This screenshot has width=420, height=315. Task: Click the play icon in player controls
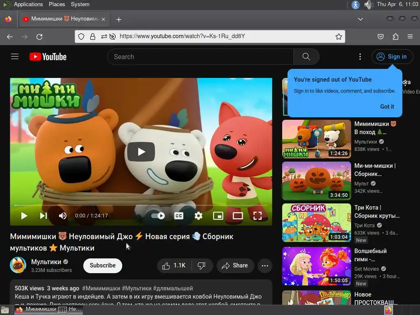pos(24,216)
